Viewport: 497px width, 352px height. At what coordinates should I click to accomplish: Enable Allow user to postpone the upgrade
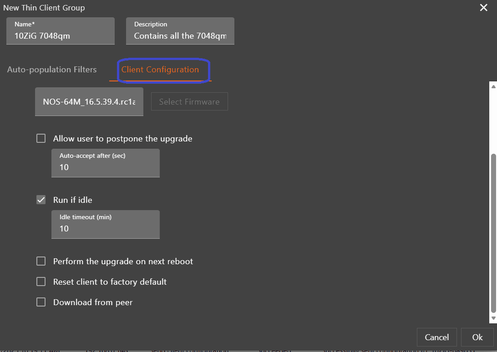(x=41, y=139)
